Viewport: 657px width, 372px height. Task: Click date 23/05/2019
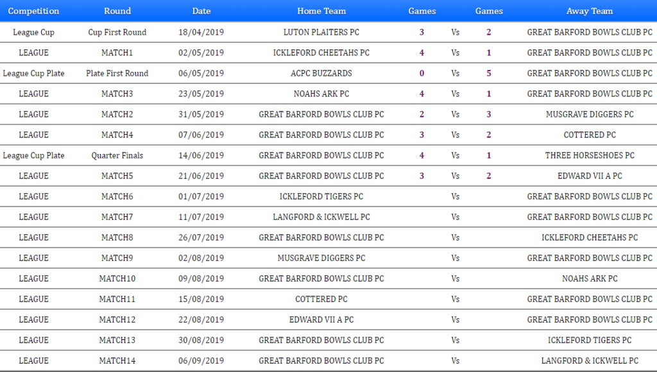(201, 94)
